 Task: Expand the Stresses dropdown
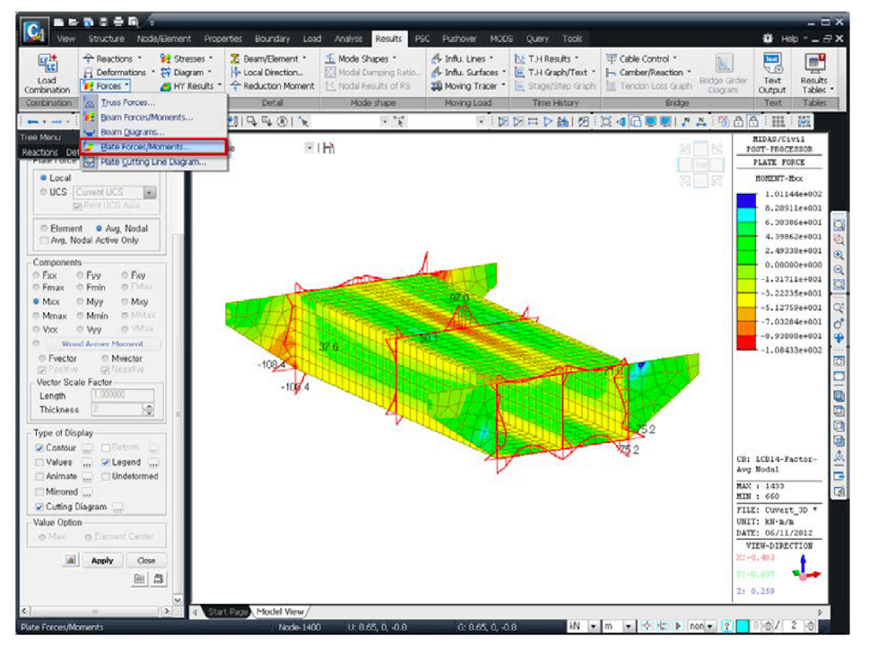coord(211,58)
